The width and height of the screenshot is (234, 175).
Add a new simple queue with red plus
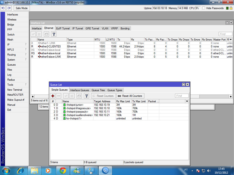pyautogui.click(x=53, y=96)
